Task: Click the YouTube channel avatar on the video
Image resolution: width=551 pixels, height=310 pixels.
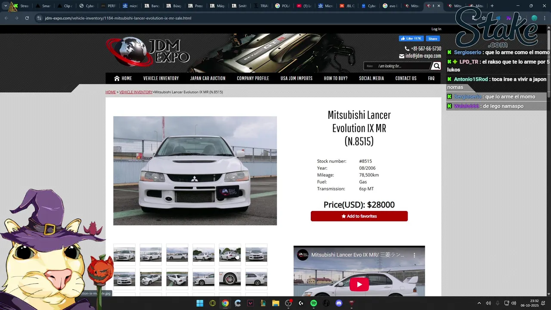Action: tap(303, 255)
